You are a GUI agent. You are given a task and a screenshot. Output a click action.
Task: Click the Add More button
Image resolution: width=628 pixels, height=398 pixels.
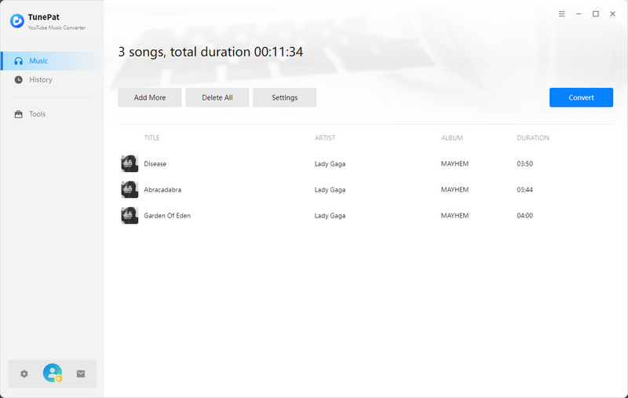coord(150,97)
